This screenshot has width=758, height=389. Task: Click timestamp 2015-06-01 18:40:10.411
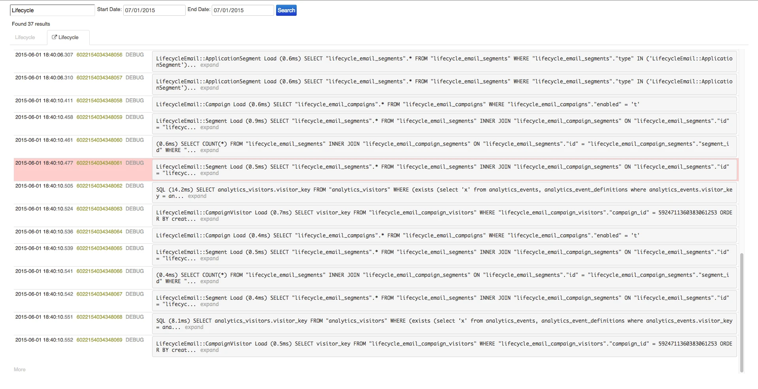tap(44, 101)
